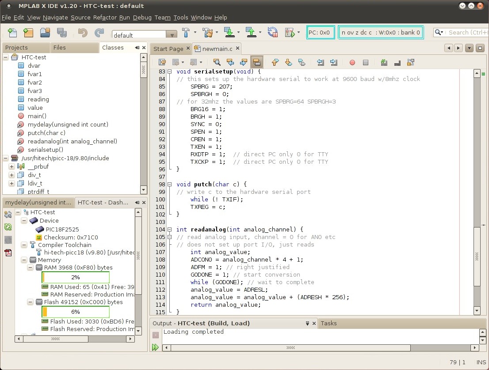The image size is (489, 370).
Task: Click the dashboard project properties icon
Action: [x=8, y=214]
